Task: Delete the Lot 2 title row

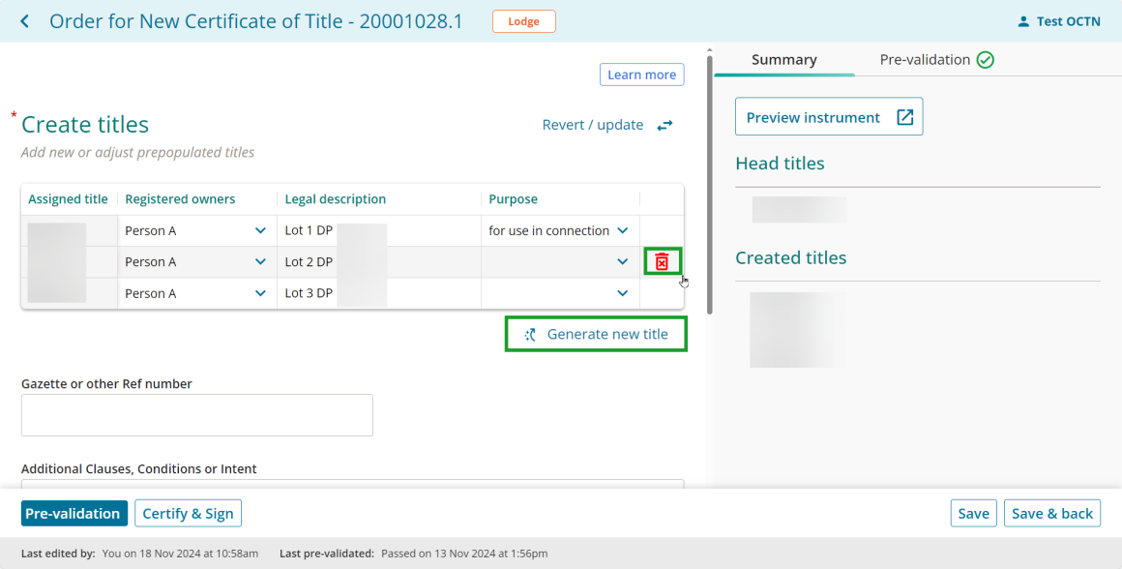Action: coord(662,262)
